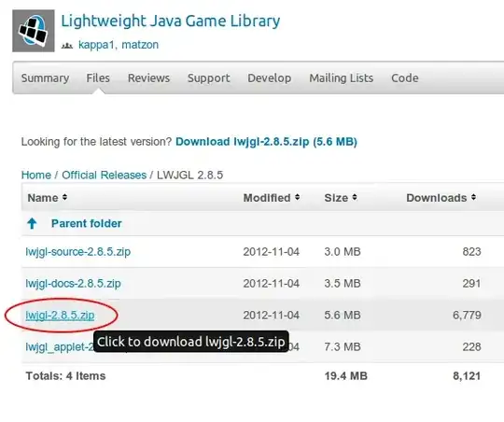Open the Reviews tab
Image resolution: width=504 pixels, height=422 pixels.
click(x=148, y=77)
